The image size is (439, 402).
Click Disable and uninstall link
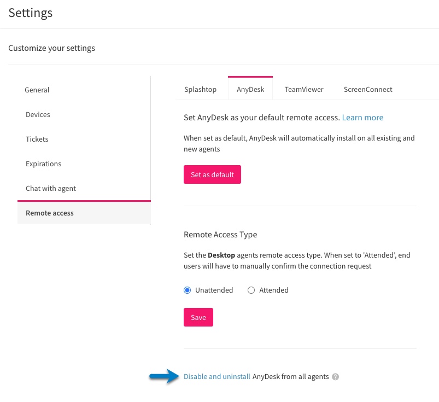point(216,377)
